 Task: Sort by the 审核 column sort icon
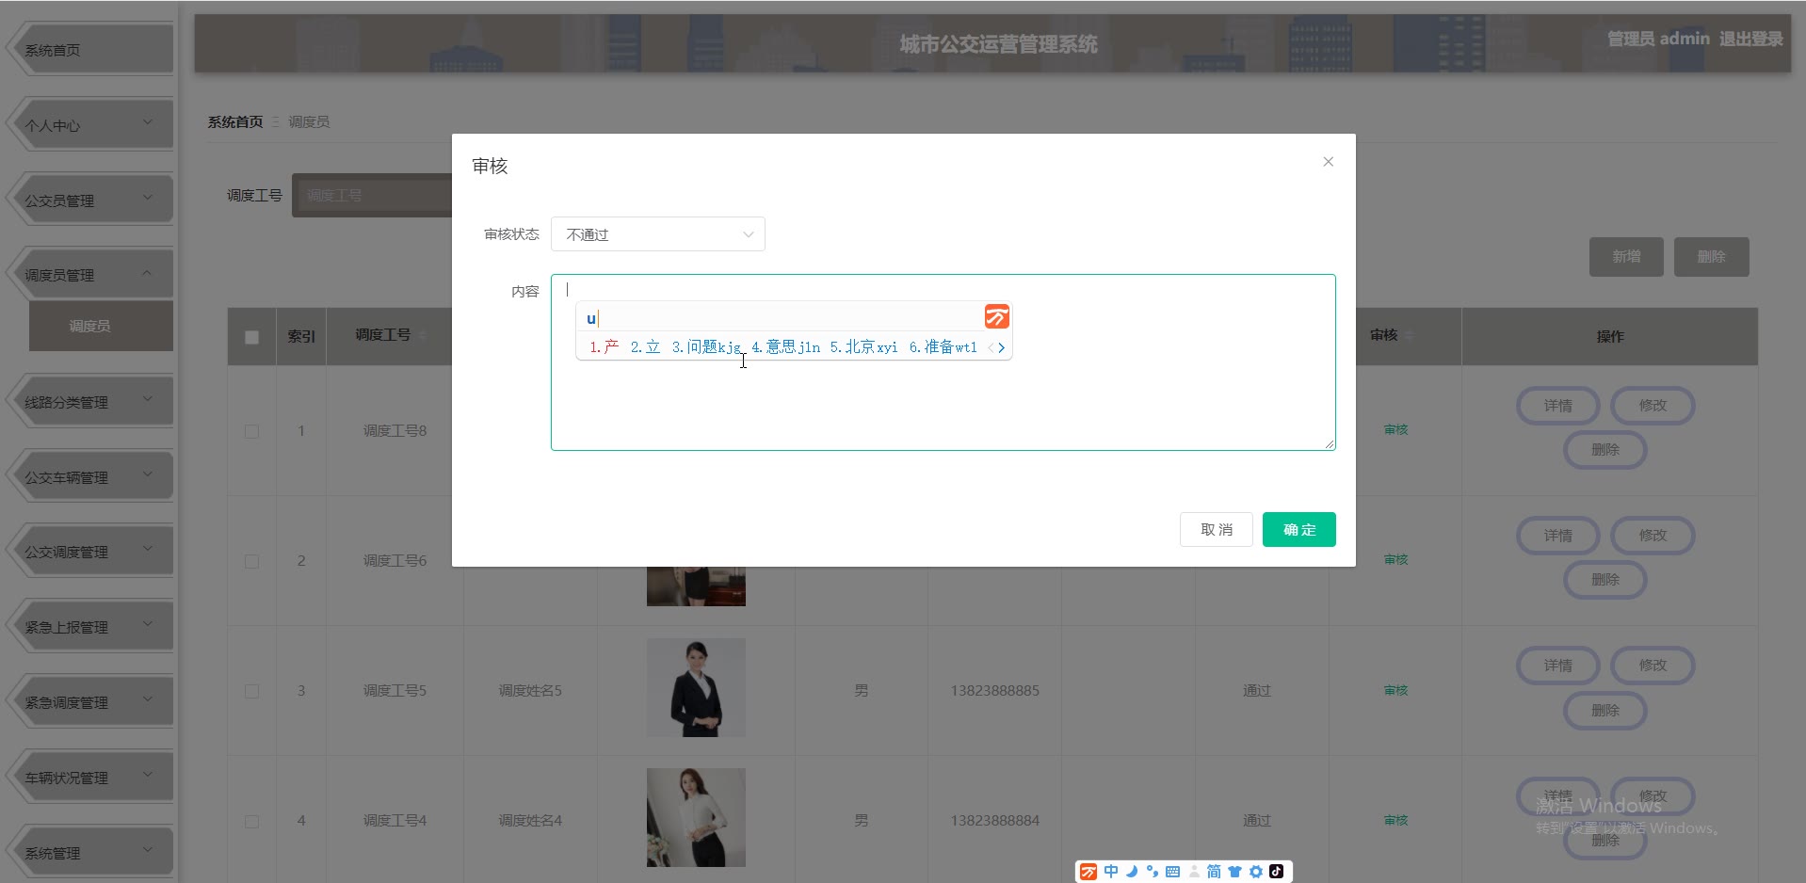(1409, 335)
